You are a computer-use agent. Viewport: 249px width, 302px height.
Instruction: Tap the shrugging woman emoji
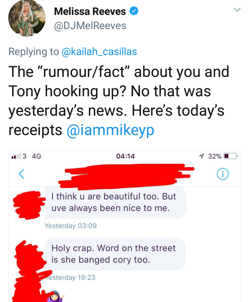click(55, 296)
